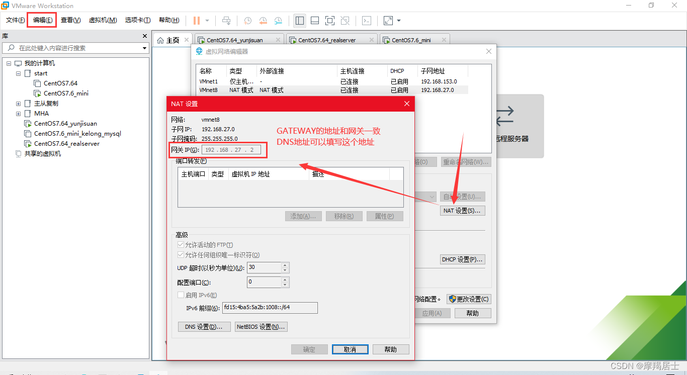Open the library search dropdown arrow

(x=145, y=48)
